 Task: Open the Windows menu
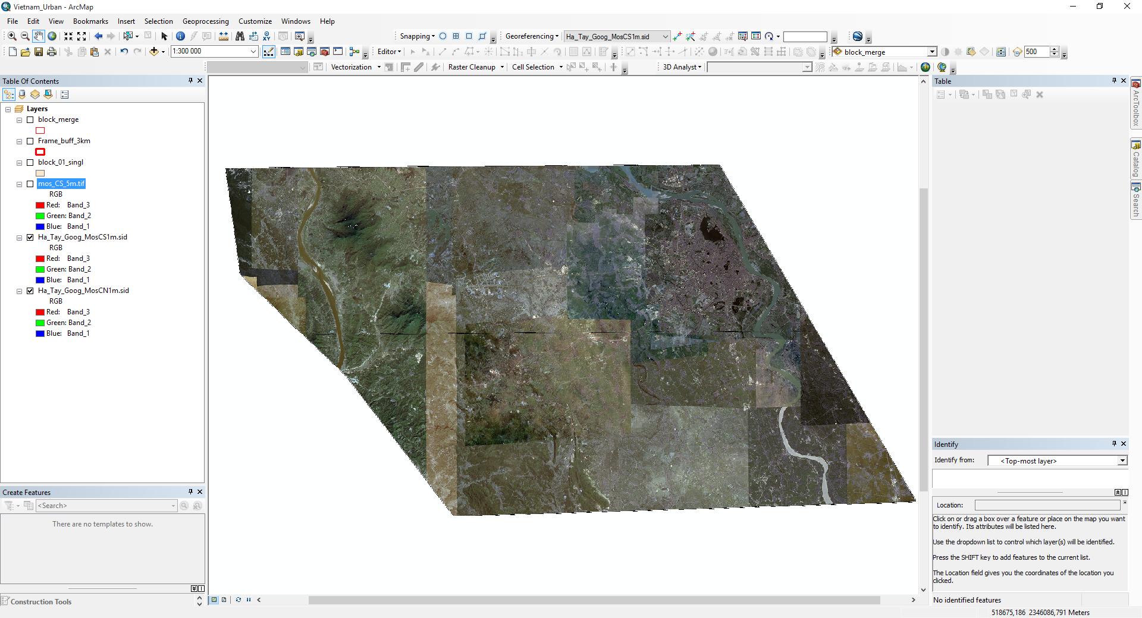296,21
